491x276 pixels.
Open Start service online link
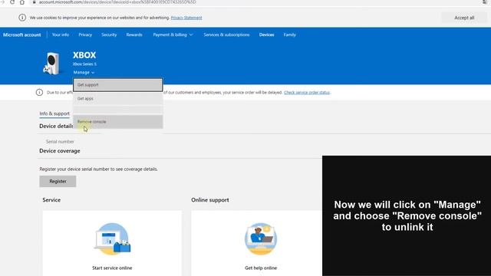click(x=112, y=268)
